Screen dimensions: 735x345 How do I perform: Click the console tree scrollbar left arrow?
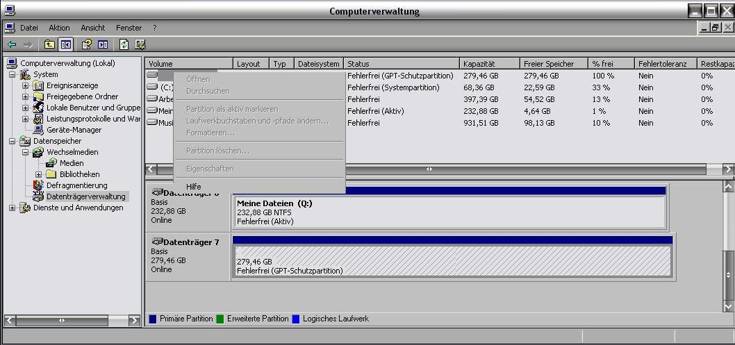(x=10, y=321)
